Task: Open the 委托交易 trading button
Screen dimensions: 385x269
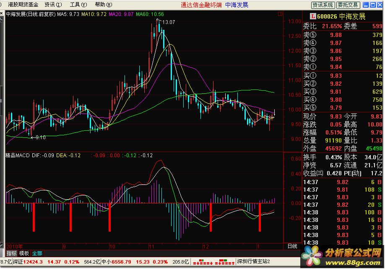Action: coord(349,5)
